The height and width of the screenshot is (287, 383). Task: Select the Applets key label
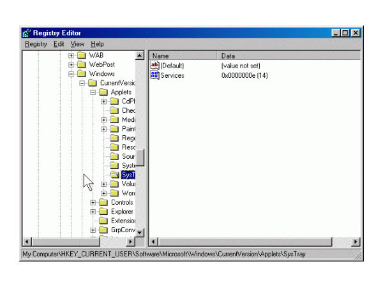[121, 92]
